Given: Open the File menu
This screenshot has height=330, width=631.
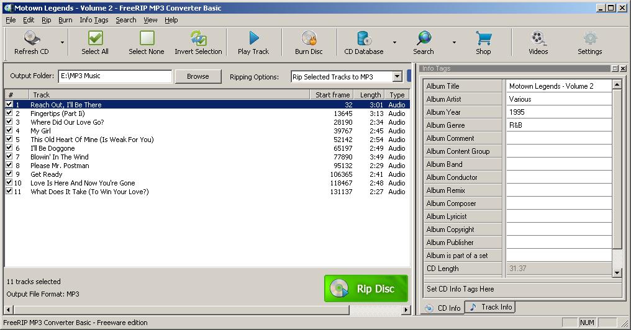Looking at the screenshot, I should pos(11,20).
